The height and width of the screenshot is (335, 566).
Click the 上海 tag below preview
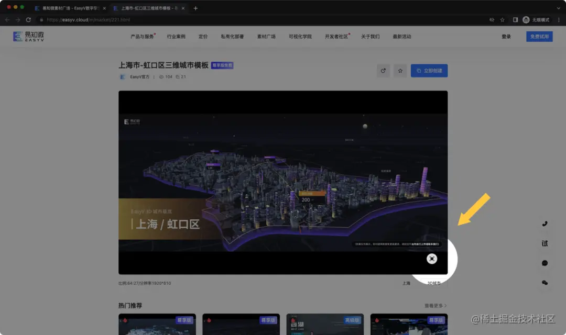click(406, 283)
